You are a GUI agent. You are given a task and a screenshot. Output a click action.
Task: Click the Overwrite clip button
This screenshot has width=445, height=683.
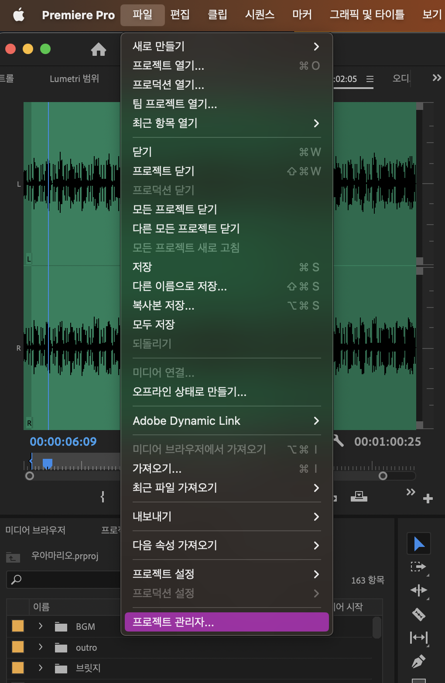[x=359, y=496]
